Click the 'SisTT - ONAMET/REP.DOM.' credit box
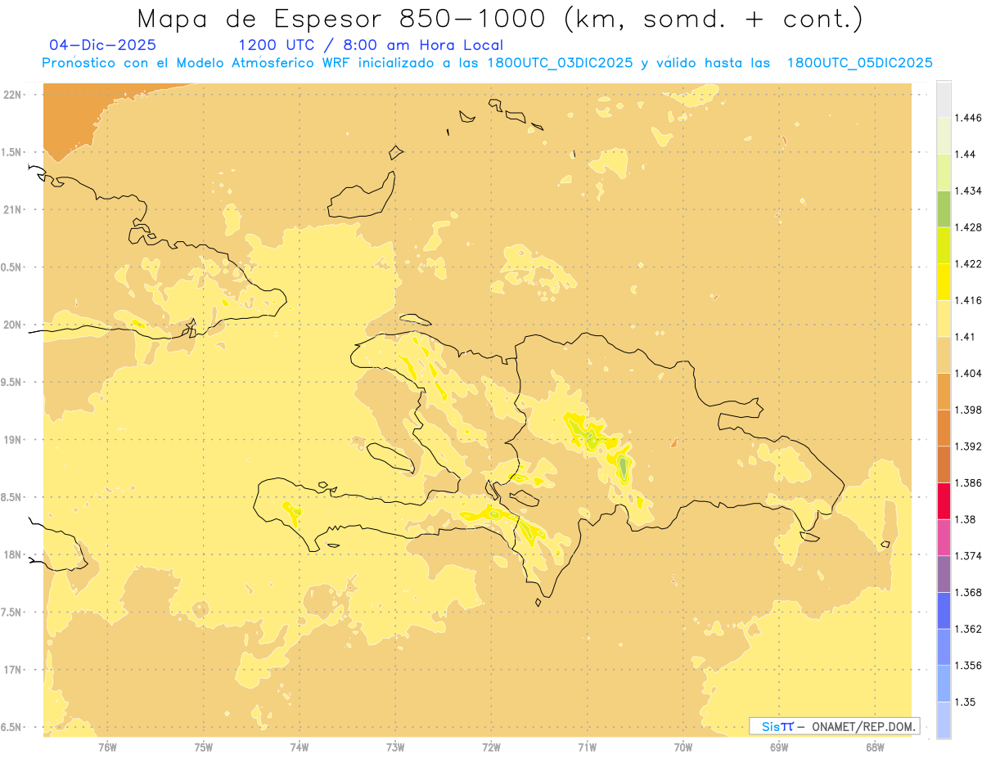 pos(835,726)
